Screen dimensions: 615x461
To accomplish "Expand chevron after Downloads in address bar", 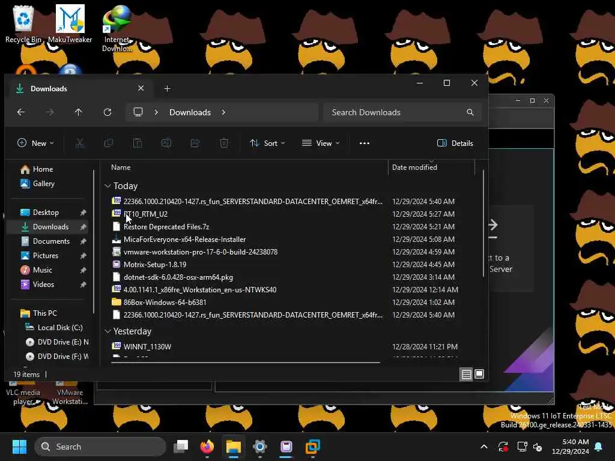I will coord(223,112).
